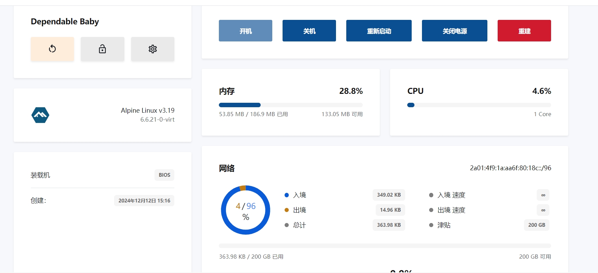Click the lock icon button
Viewport: 598px width, 273px height.
(102, 49)
